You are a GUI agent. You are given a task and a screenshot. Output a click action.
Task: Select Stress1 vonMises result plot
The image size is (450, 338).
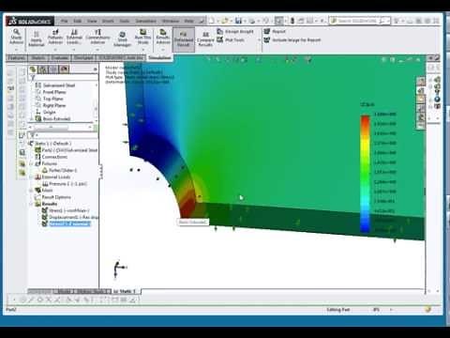pos(66,210)
